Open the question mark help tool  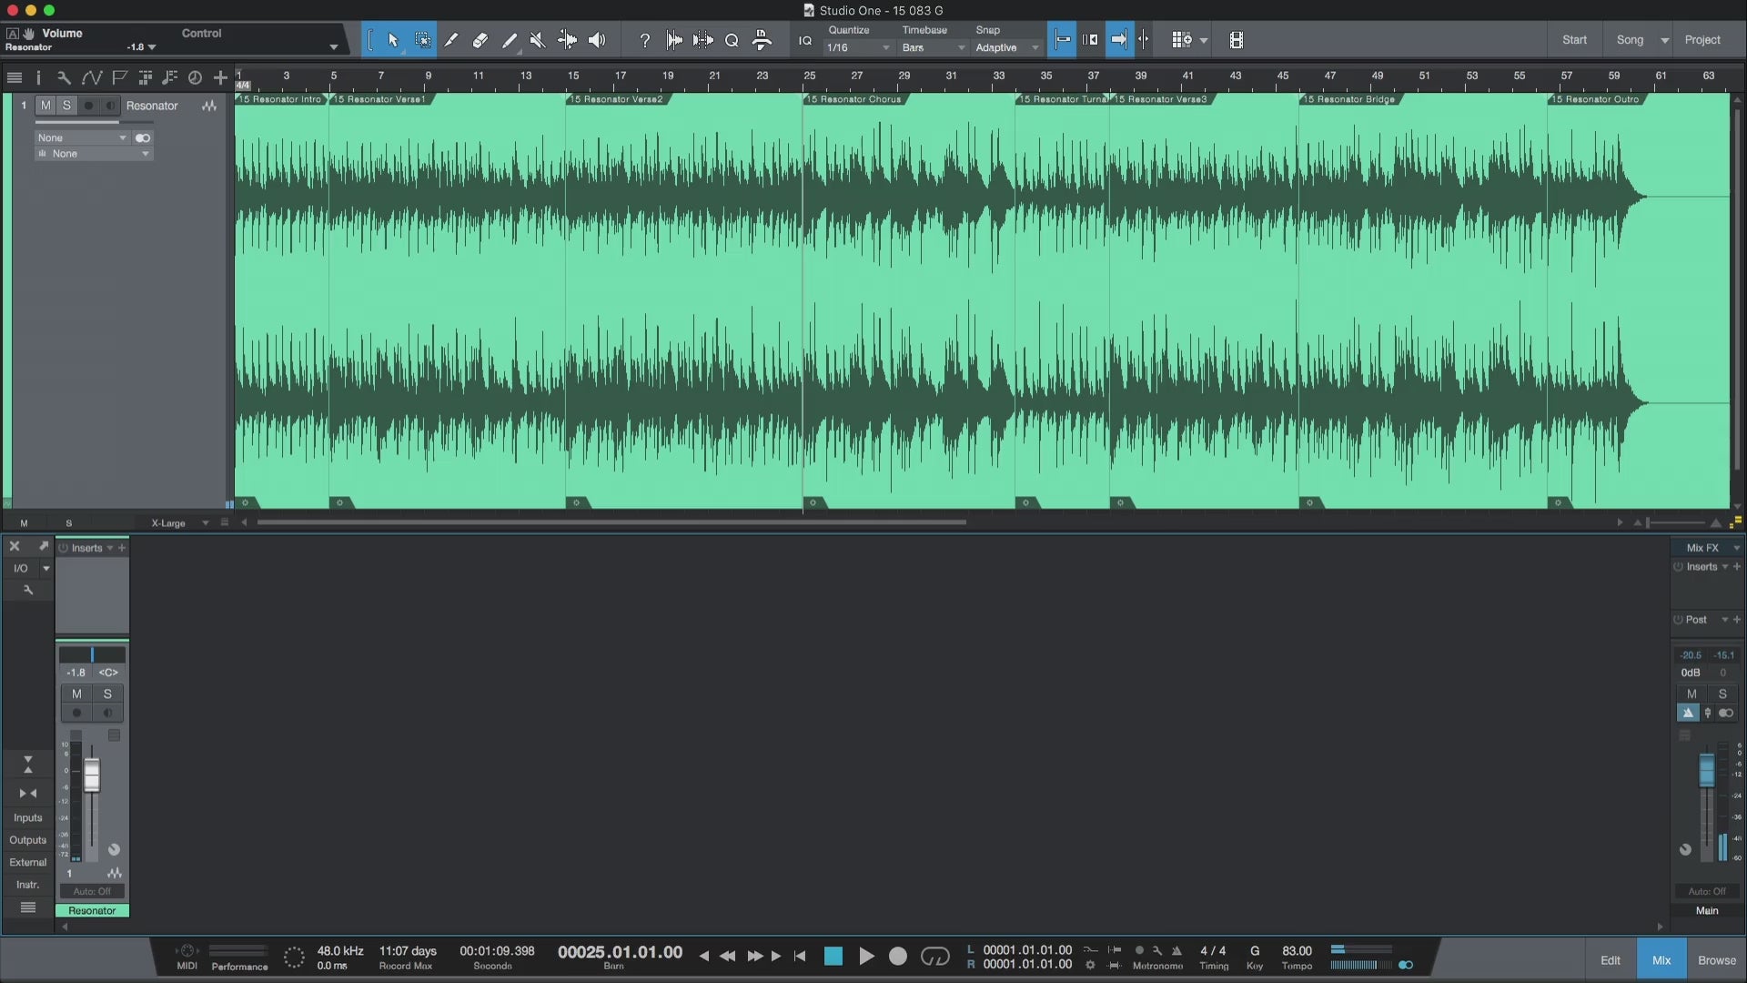pyautogui.click(x=645, y=40)
